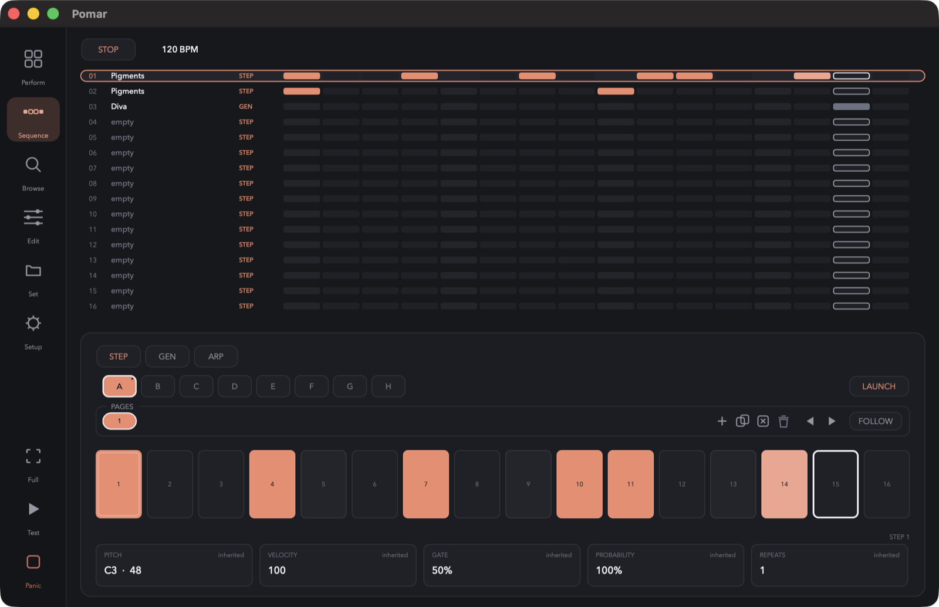Toggle step pad 8

pos(477,484)
